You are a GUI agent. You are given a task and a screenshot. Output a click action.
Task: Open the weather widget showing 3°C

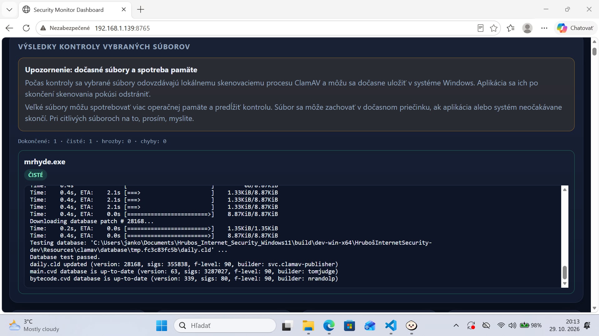click(x=34, y=325)
